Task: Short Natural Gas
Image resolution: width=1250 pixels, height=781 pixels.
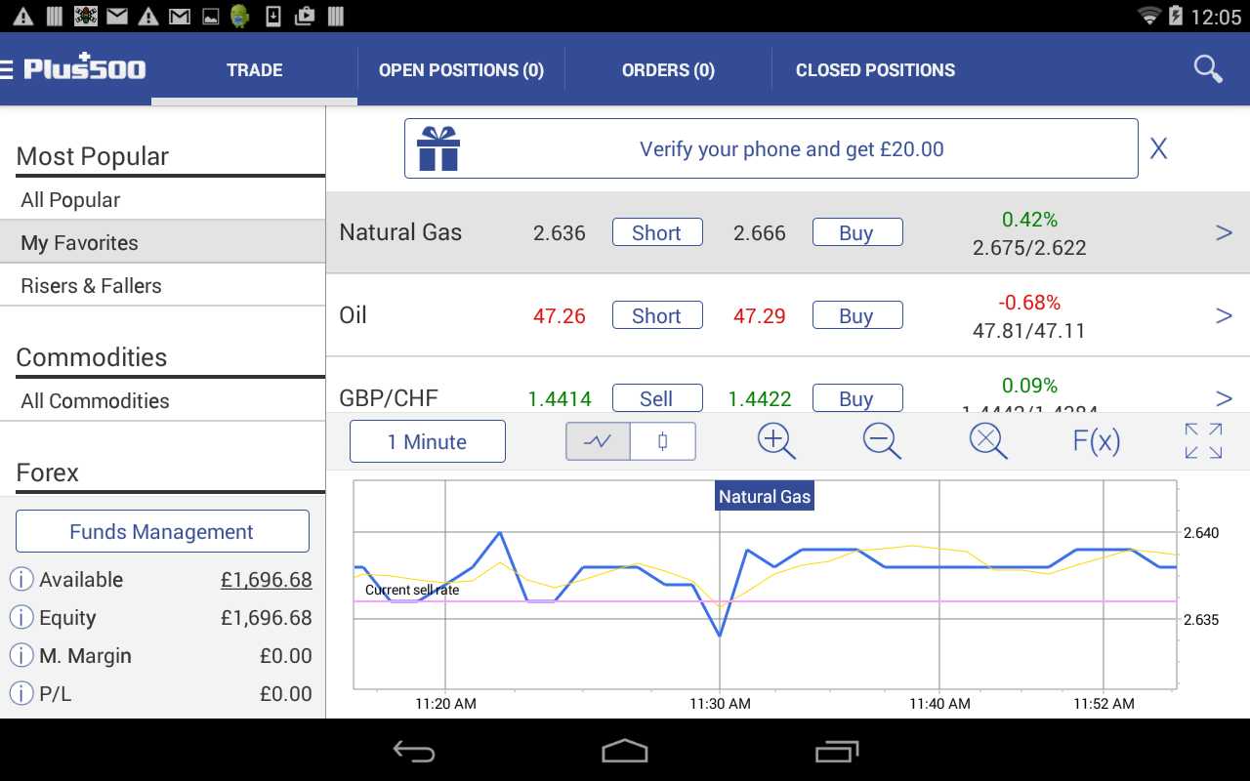Action: [657, 232]
